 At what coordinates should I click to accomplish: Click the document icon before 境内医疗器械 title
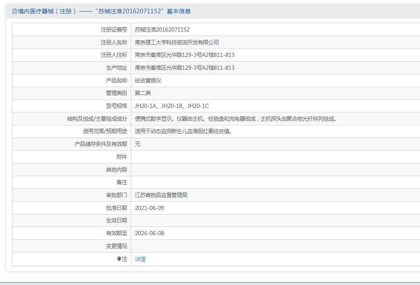coord(15,11)
